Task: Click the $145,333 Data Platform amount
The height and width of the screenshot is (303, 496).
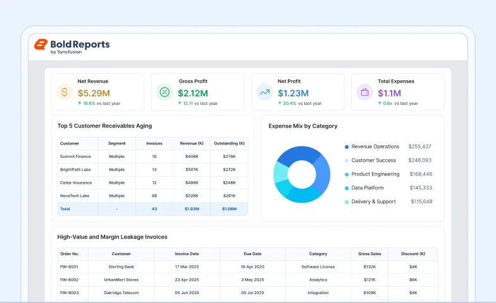Action: [421, 188]
